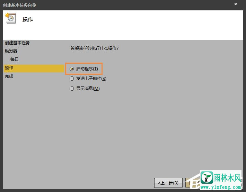
Task: Jump to the 完成 step
Action: (9, 76)
